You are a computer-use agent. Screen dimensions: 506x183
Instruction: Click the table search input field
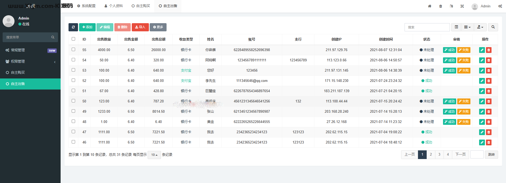(427, 27)
